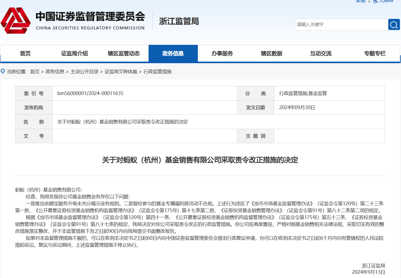401x278 pixels.
Task: Open the 辖区数据 navigation tab
Action: 272,53
